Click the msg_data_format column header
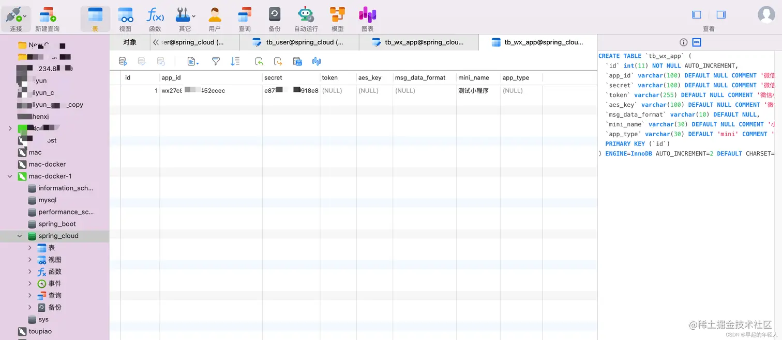Viewport: 782px width, 340px height. [425, 77]
